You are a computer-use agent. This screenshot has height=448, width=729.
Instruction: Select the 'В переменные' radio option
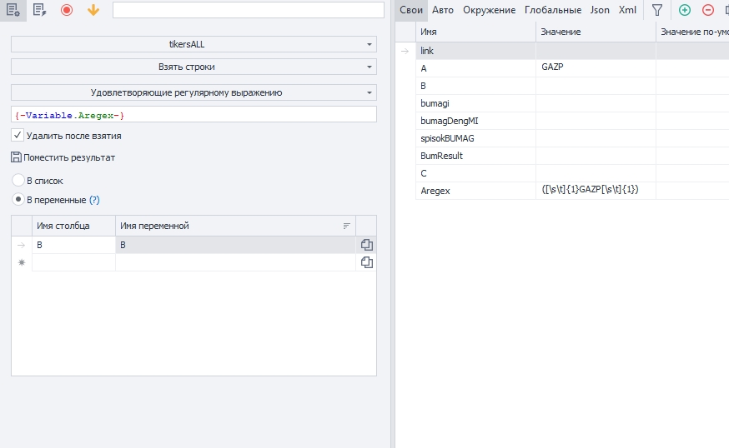point(18,200)
